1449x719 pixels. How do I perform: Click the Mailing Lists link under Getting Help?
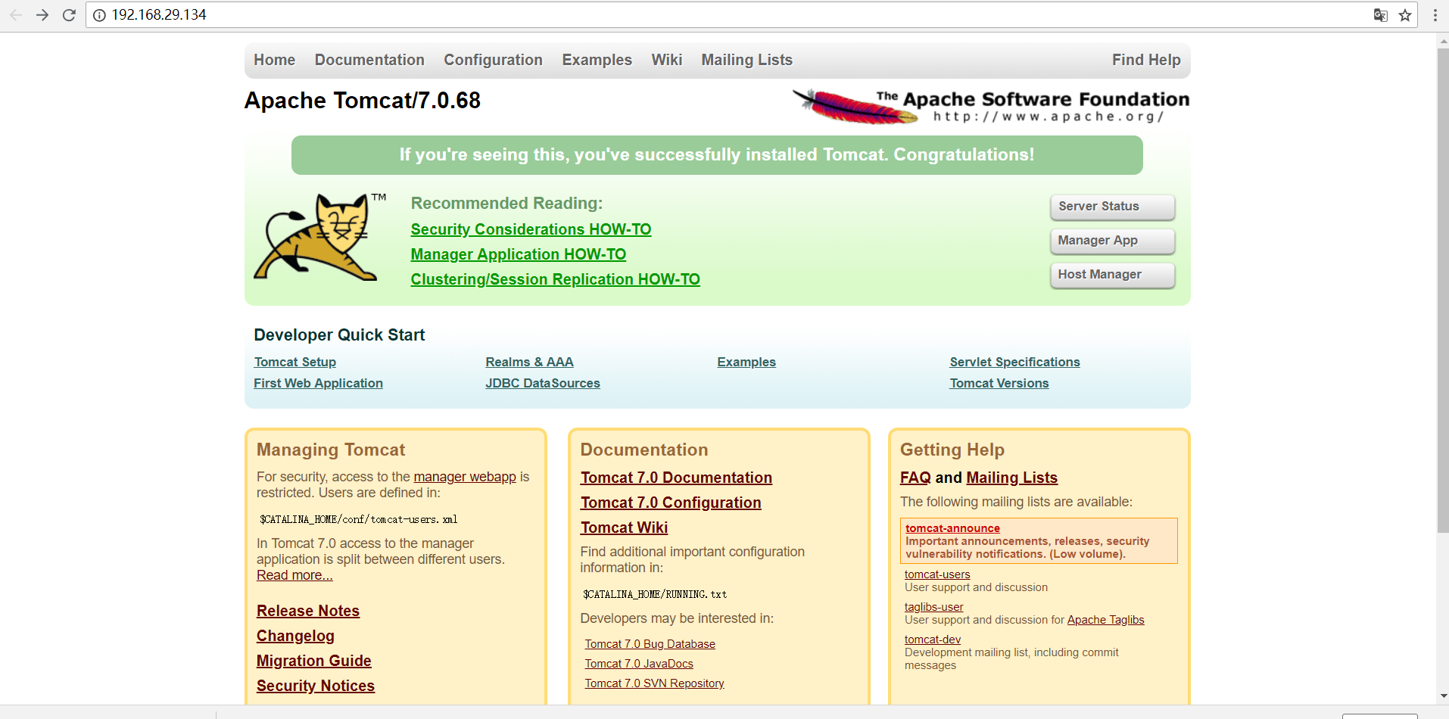tap(1011, 478)
